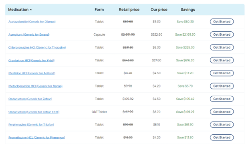The width and height of the screenshot is (250, 146).
Task: Open the Meclizine HCl (Generic for Antivert) link
Action: 32,73
